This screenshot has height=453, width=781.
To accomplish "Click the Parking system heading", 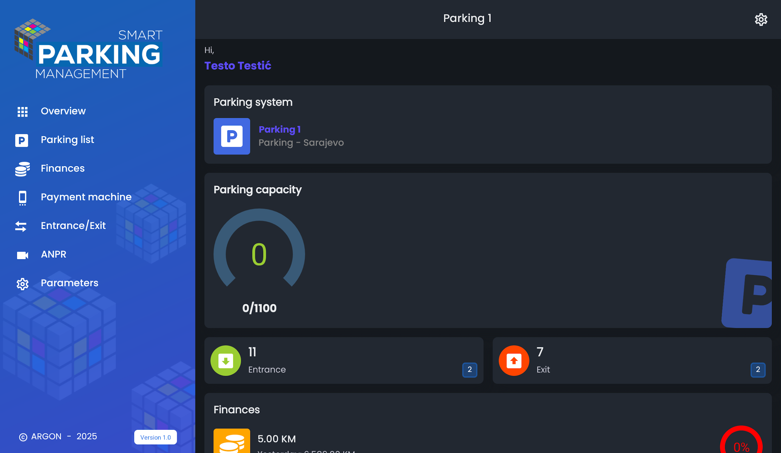I will (x=253, y=102).
